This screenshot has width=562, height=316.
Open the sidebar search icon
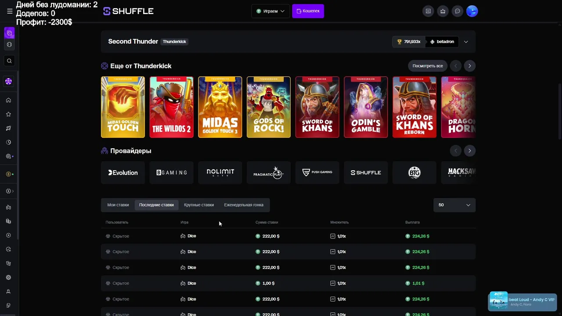tap(9, 61)
